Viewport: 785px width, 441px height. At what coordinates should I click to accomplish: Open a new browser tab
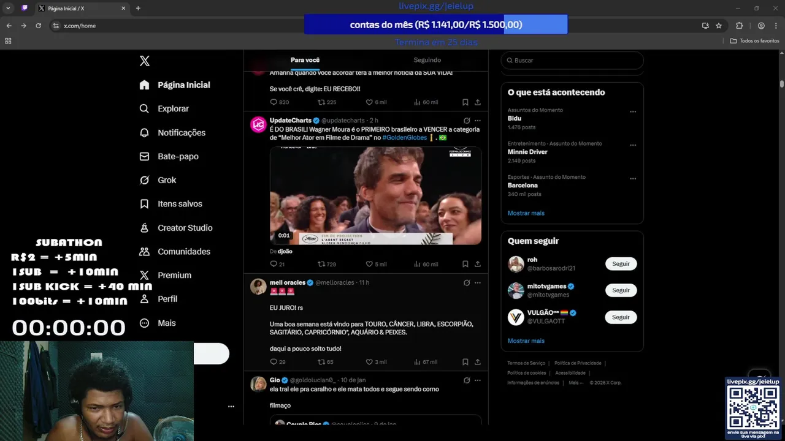coord(138,9)
